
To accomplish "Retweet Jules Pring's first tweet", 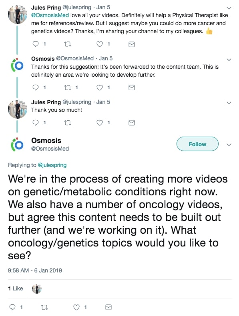I will tap(68, 44).
